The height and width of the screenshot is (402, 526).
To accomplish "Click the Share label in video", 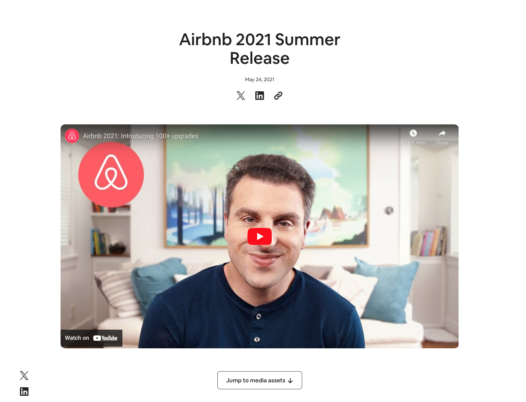I will tap(442, 143).
